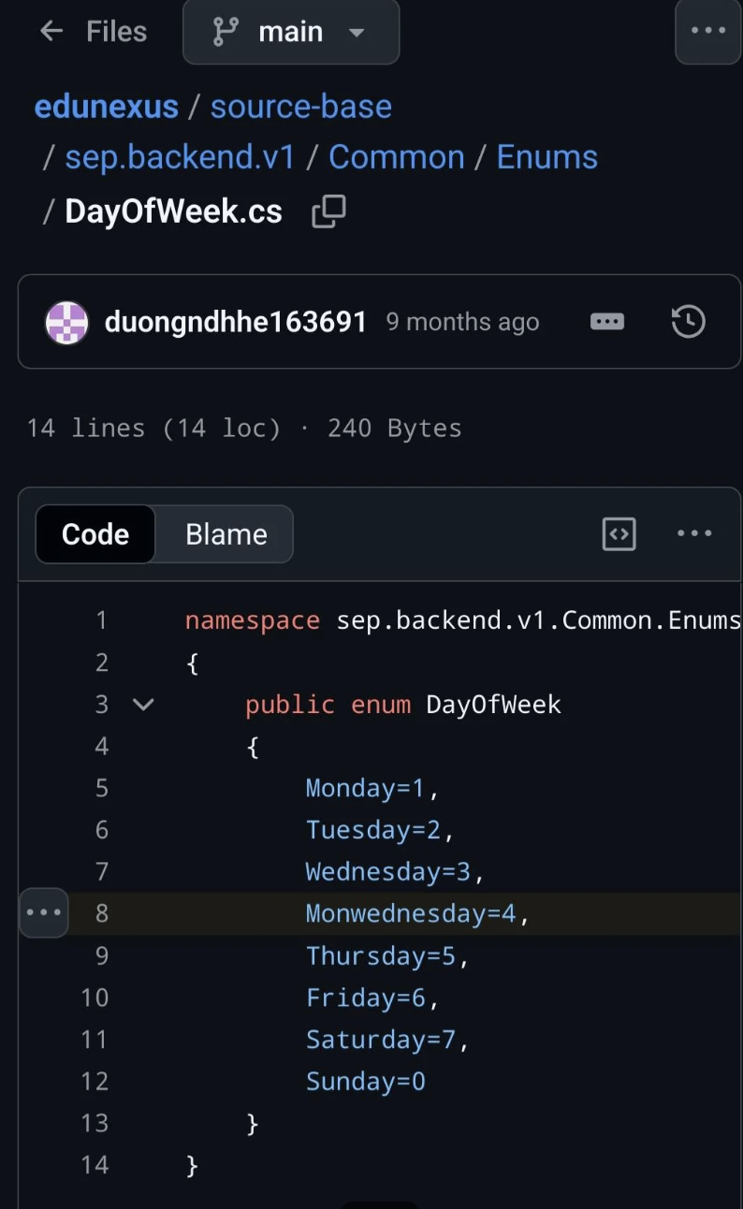This screenshot has height=1209, width=743.
Task: Open duongndhhe163691 user profile link
Action: 236,322
